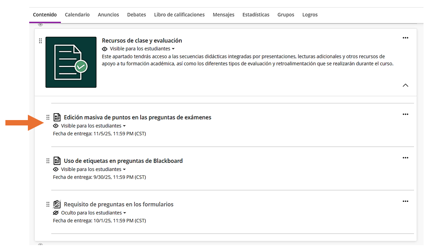The width and height of the screenshot is (428, 250).
Task: Open Uso de etiquetas en preguntas de Blackboard
Action: pyautogui.click(x=123, y=161)
